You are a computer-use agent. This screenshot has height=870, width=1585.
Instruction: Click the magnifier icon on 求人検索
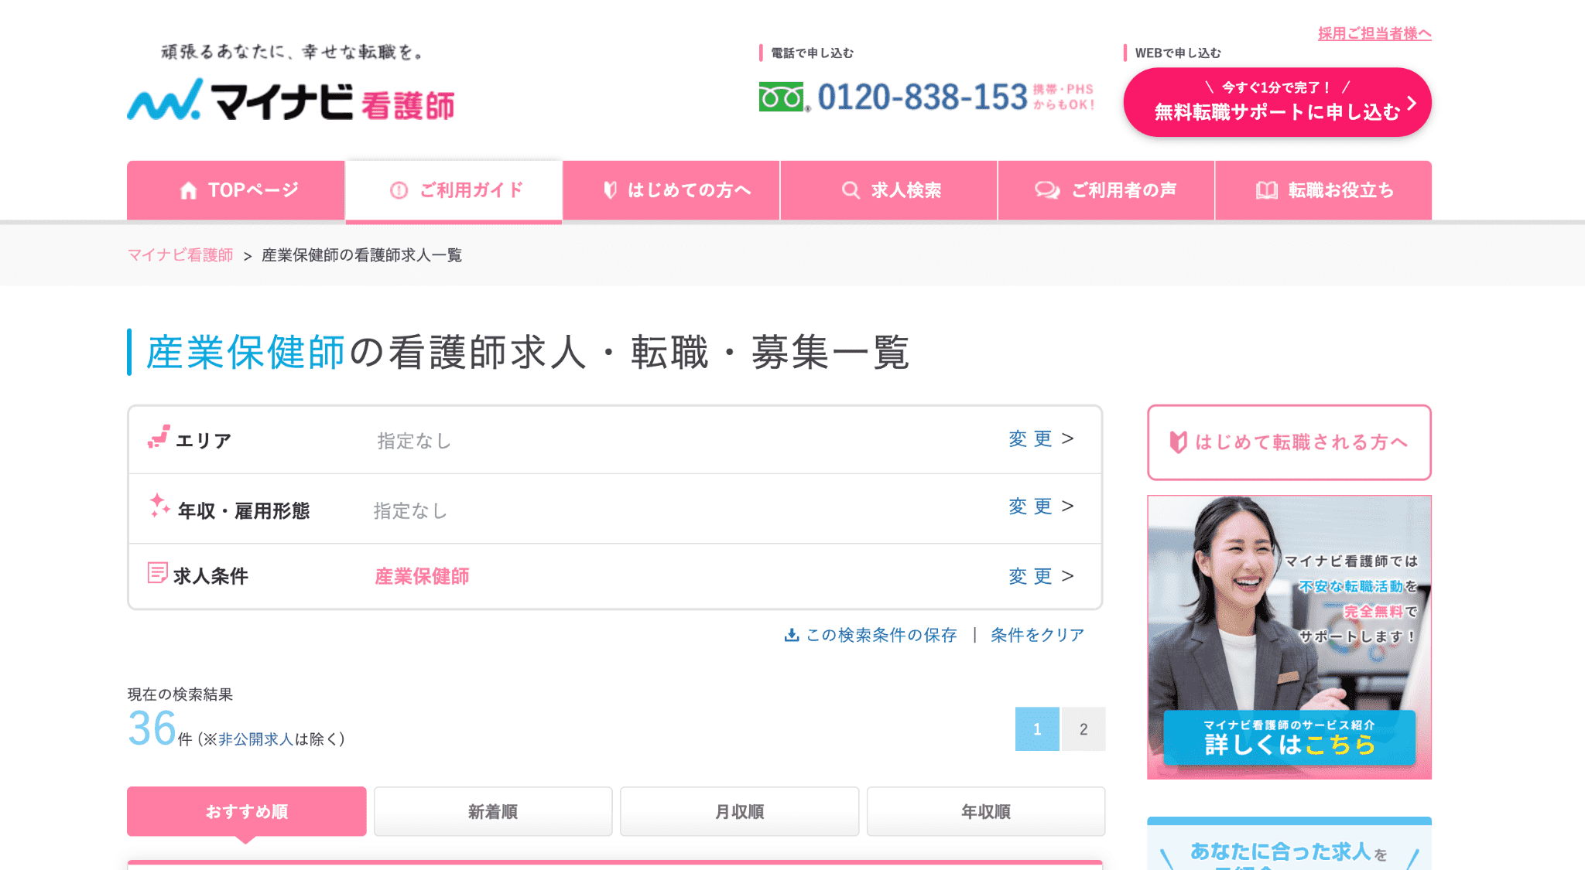click(851, 190)
